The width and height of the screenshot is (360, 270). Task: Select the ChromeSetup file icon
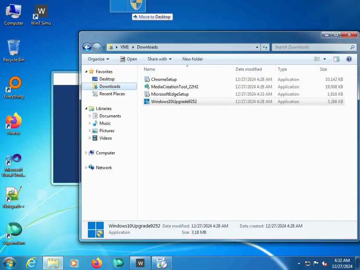[x=147, y=79]
